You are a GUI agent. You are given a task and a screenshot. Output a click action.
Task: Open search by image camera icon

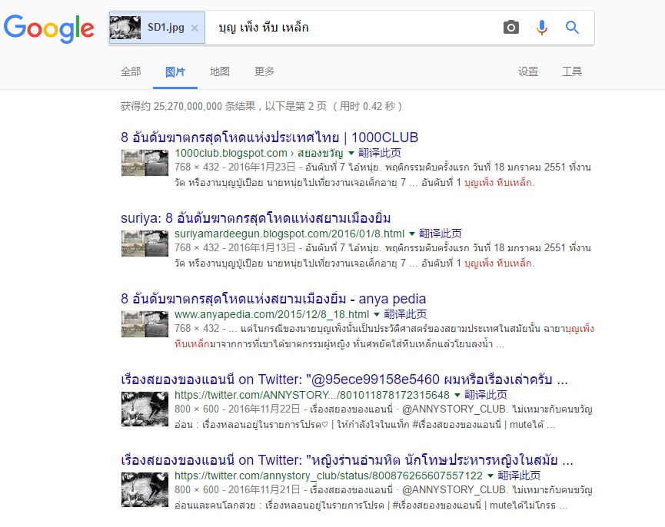click(510, 28)
